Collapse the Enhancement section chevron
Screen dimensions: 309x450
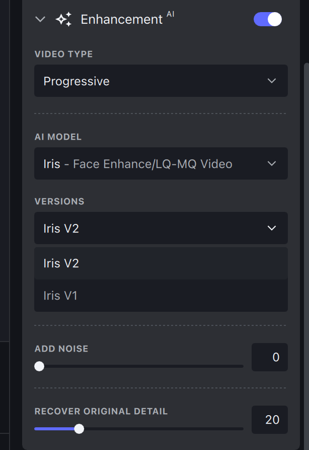point(40,20)
